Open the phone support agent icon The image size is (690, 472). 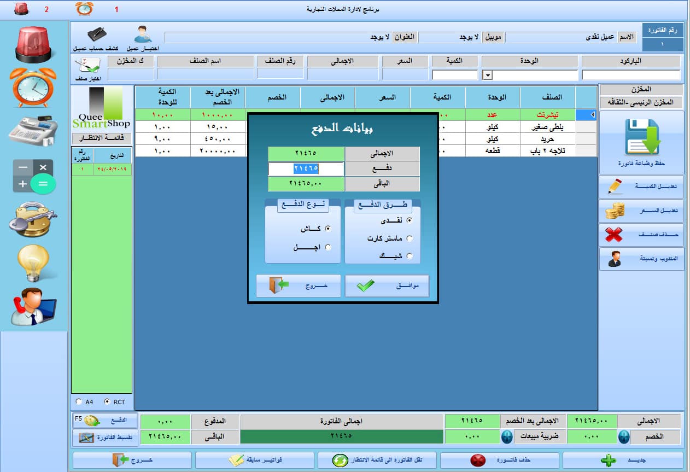tap(33, 306)
